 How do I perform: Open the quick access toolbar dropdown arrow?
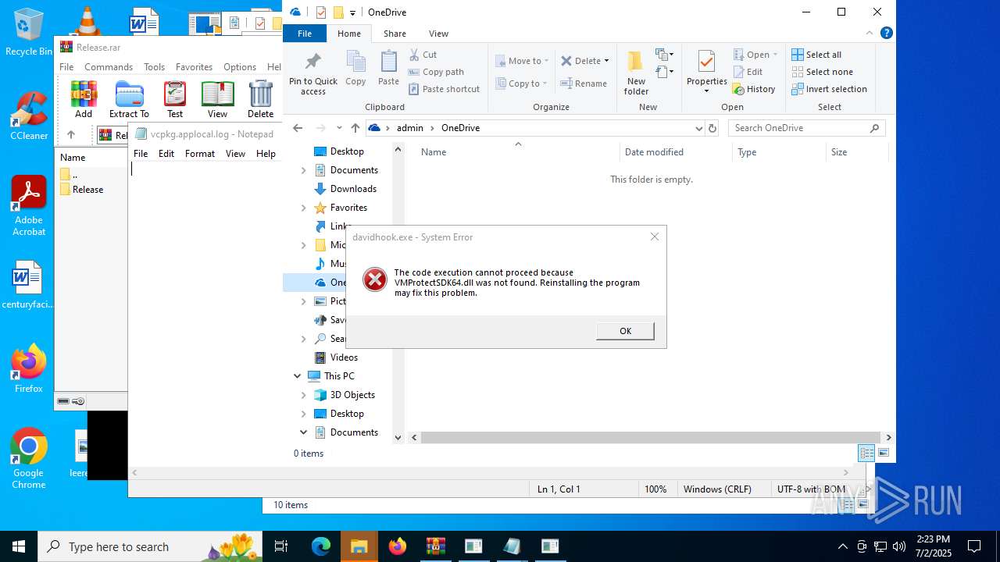352,12
